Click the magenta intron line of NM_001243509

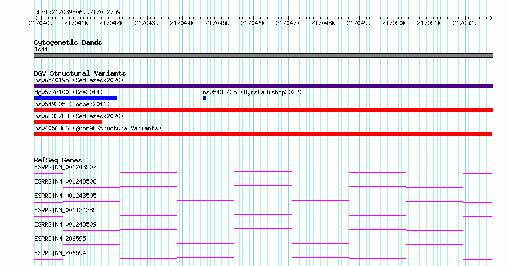click(x=263, y=228)
